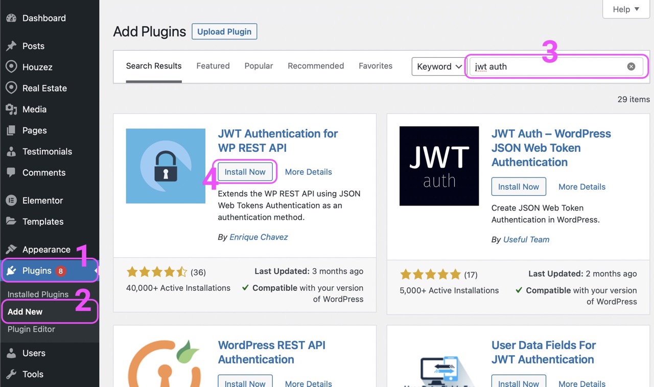
Task: Open the Media menu item
Action: [x=50, y=109]
